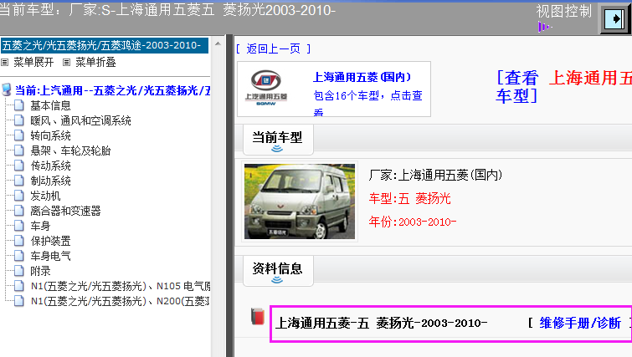
Task: Open 附录 section
Action: point(40,271)
